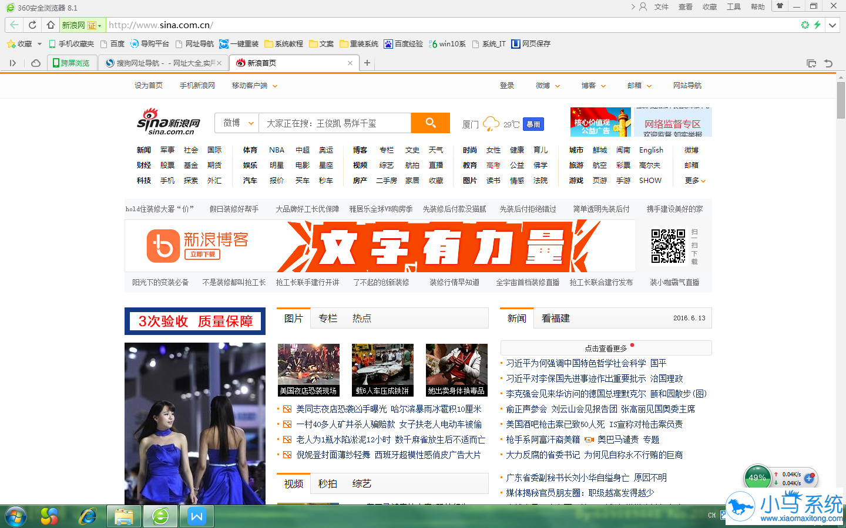Open the 系统教程 bookmark folder

click(x=284, y=44)
